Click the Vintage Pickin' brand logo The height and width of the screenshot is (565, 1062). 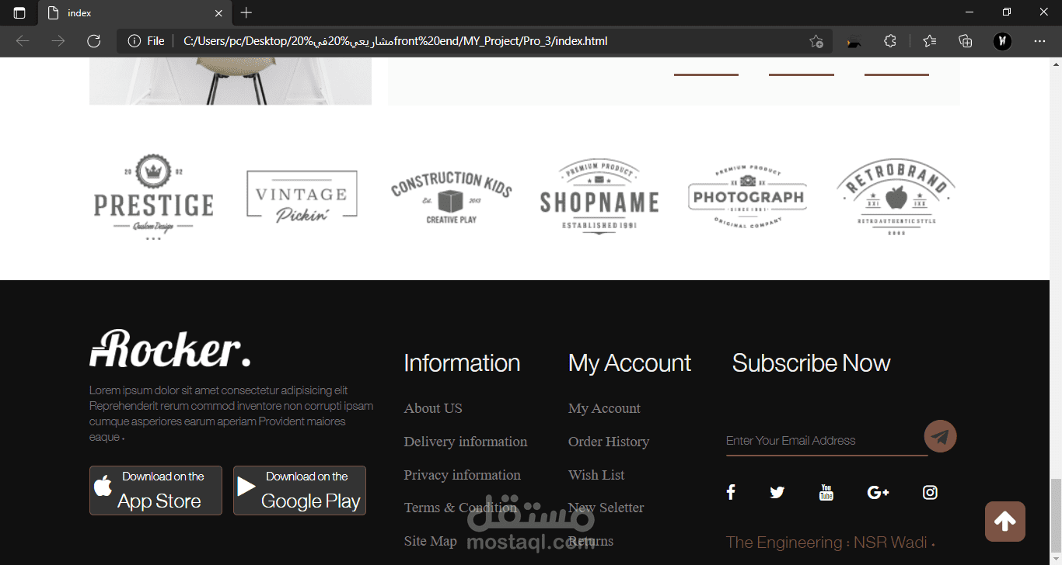pyautogui.click(x=302, y=196)
